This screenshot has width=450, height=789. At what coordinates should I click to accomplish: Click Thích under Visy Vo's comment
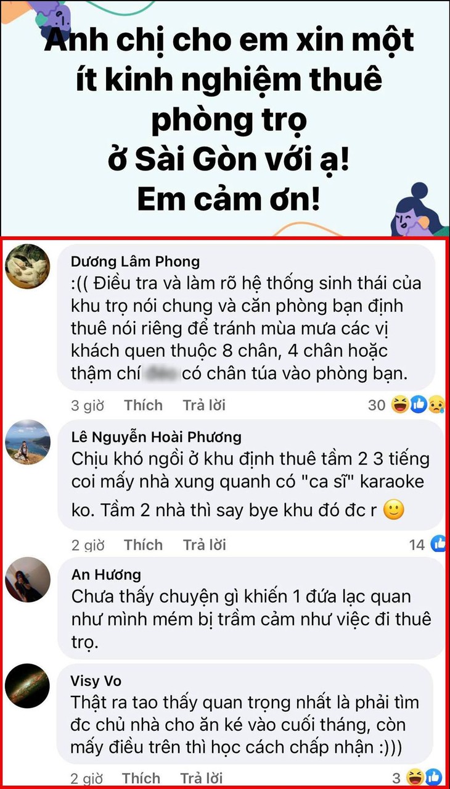[141, 779]
